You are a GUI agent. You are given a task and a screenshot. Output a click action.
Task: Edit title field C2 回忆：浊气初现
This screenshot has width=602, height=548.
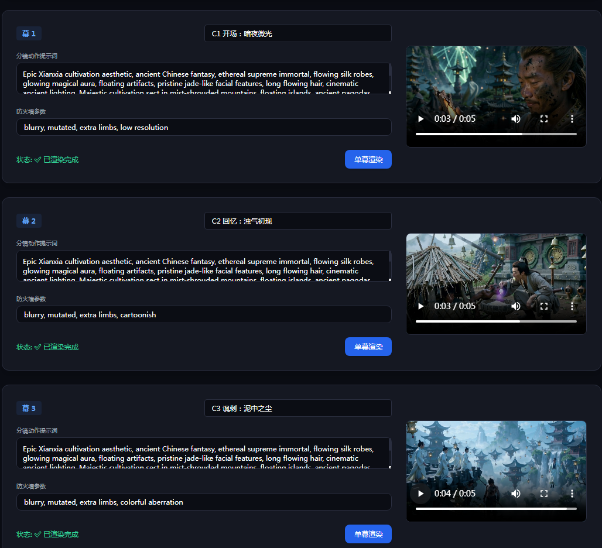(x=298, y=221)
